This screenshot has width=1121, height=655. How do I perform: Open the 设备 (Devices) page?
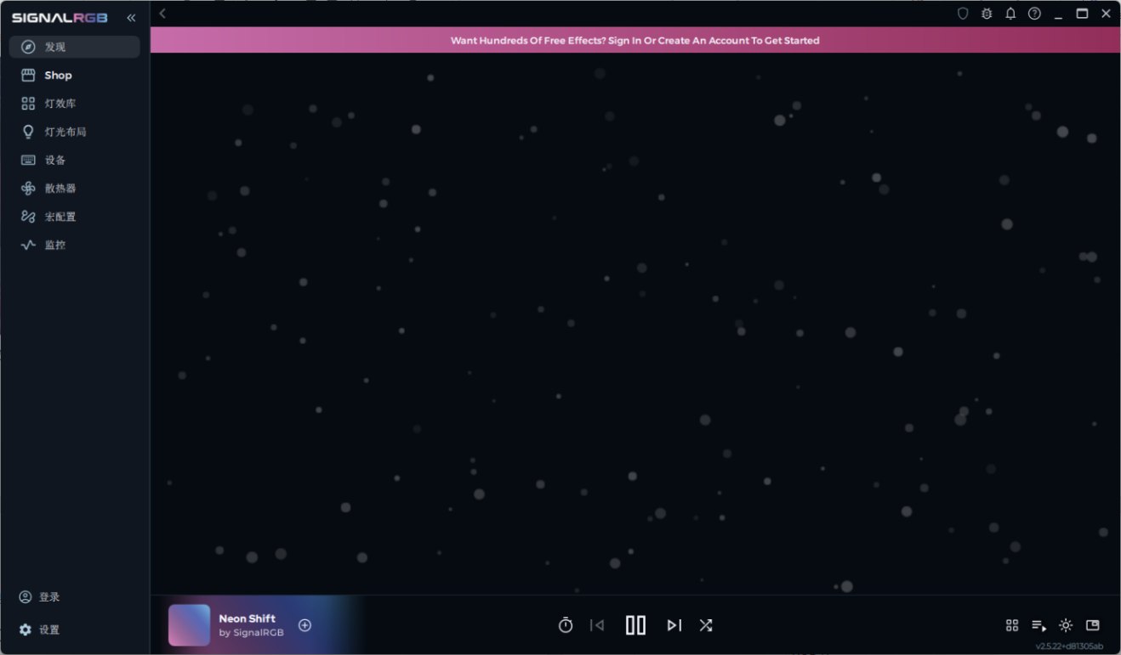click(x=55, y=161)
